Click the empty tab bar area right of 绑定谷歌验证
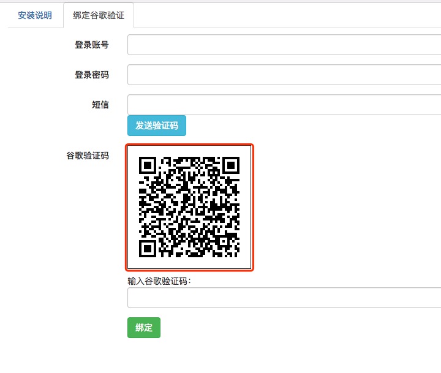Viewport: 441px width, 373px height. (288, 15)
